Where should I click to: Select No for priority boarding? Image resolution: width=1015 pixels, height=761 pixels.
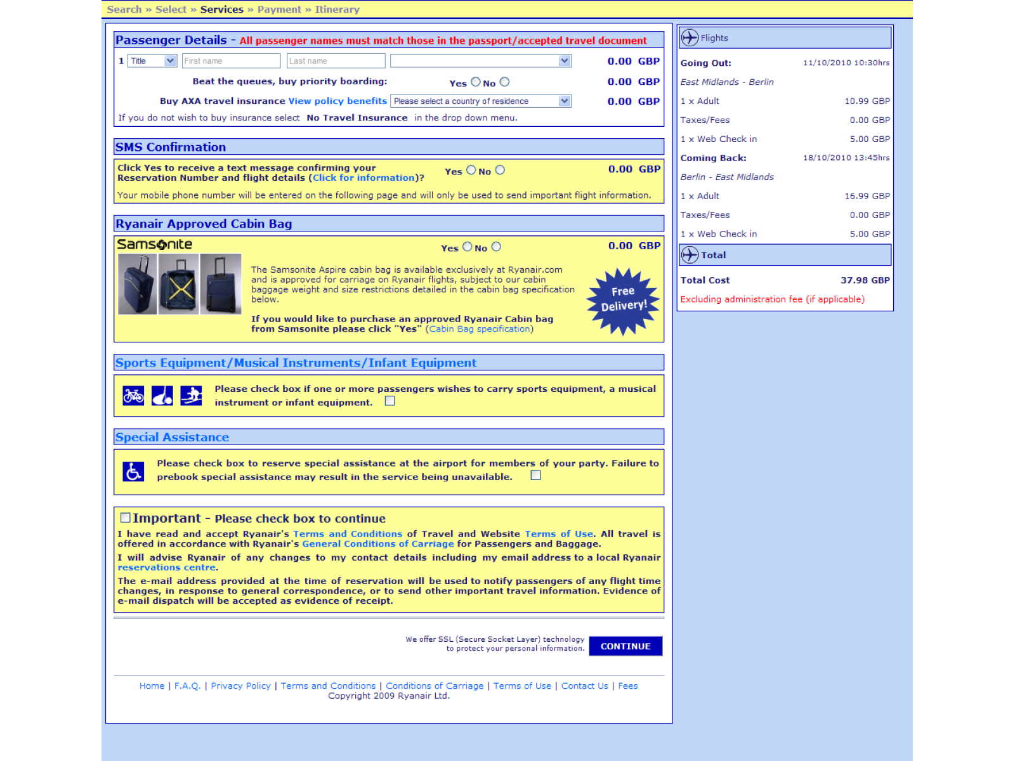point(504,82)
